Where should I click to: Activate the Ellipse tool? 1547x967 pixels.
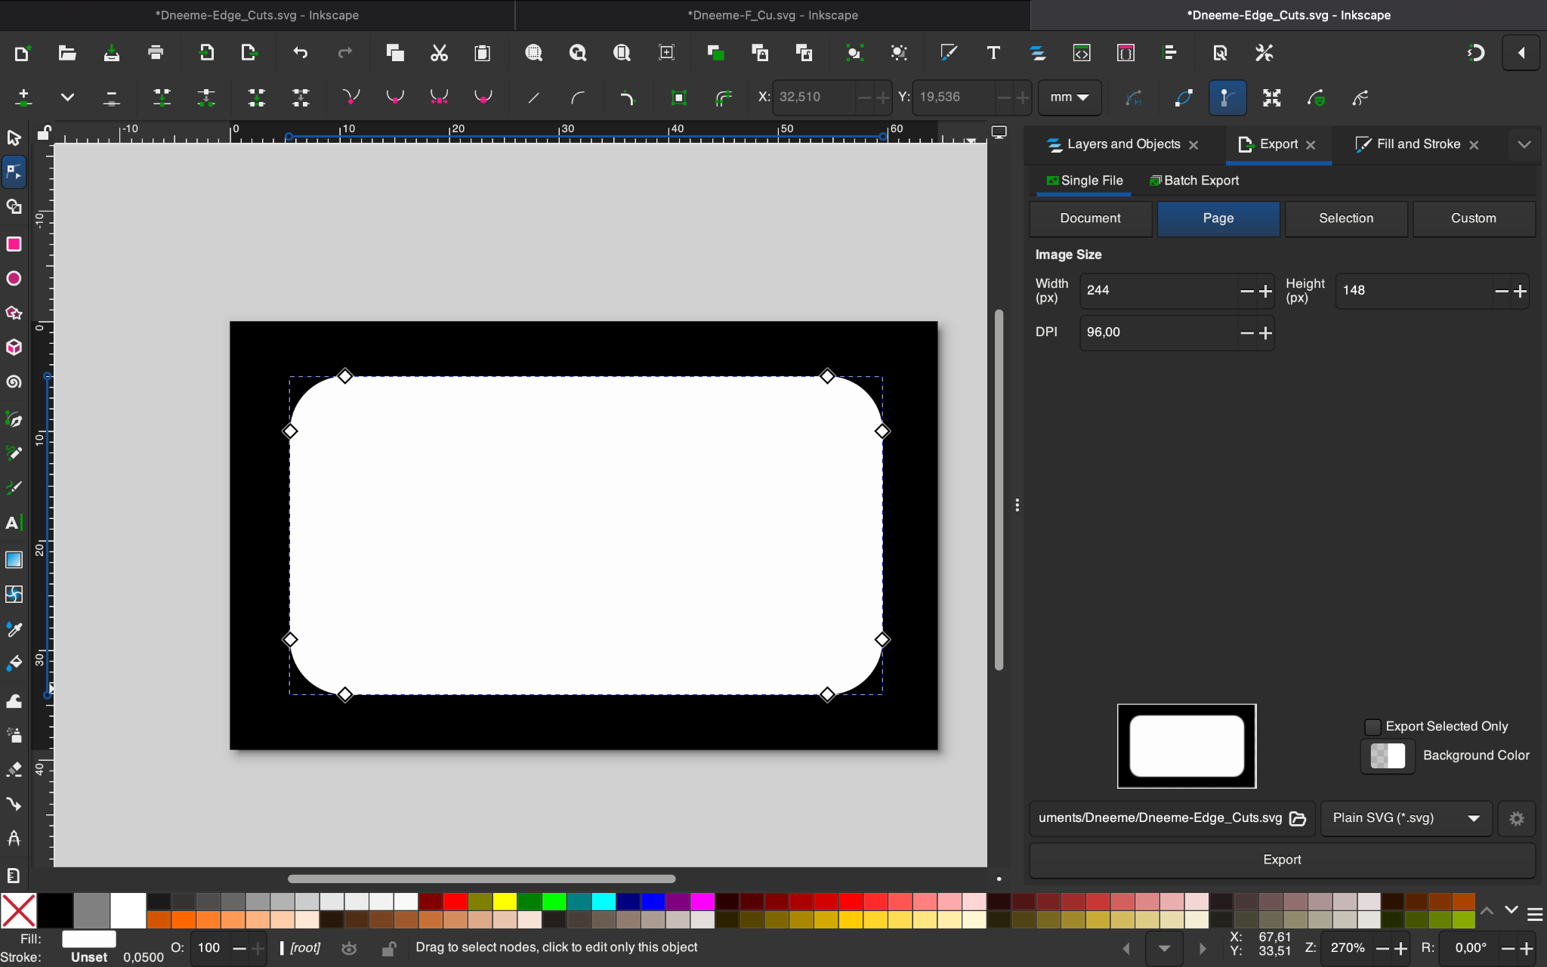pyautogui.click(x=14, y=278)
